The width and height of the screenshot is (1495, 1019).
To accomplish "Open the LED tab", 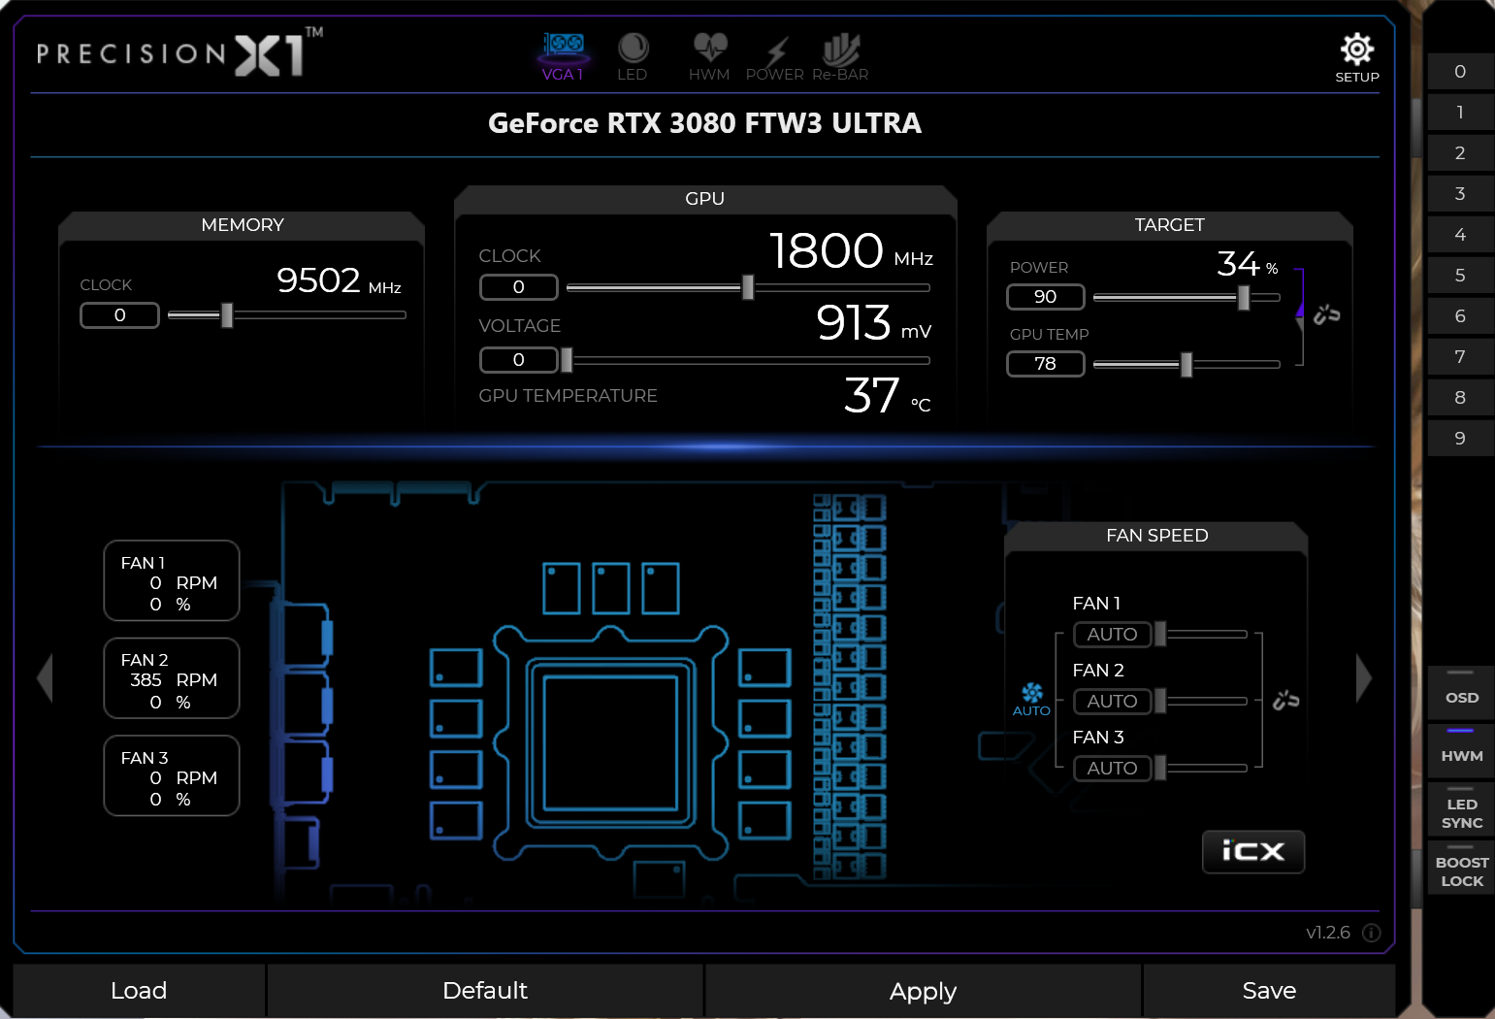I will [x=633, y=57].
